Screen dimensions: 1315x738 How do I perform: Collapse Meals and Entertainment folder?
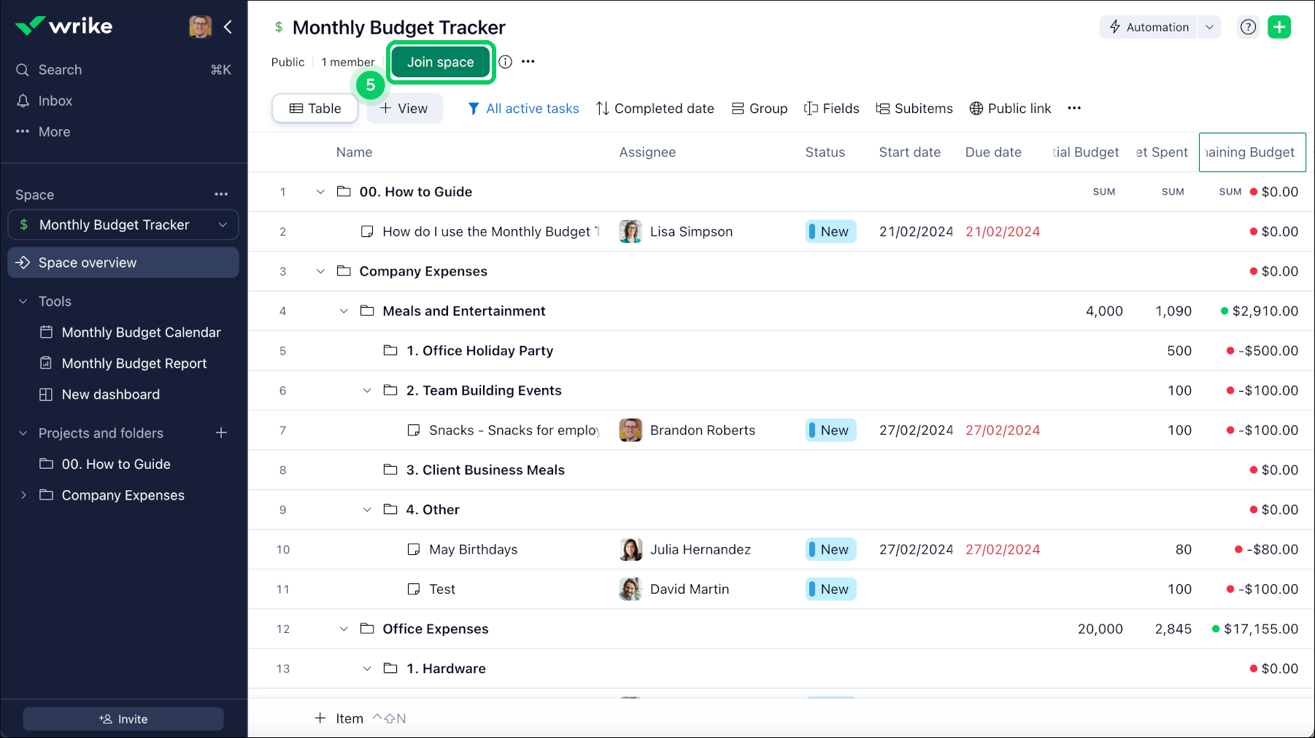click(x=344, y=311)
